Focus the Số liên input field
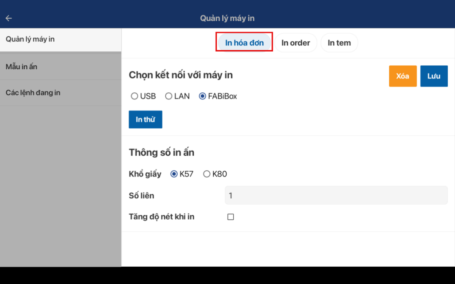Image resolution: width=455 pixels, height=284 pixels. [336, 196]
